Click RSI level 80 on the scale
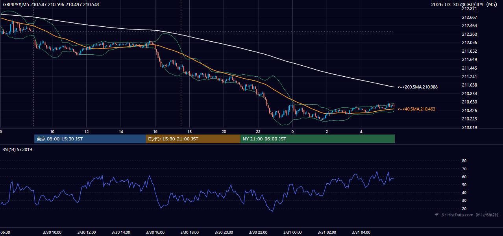The width and height of the screenshot is (503, 236). click(464, 161)
